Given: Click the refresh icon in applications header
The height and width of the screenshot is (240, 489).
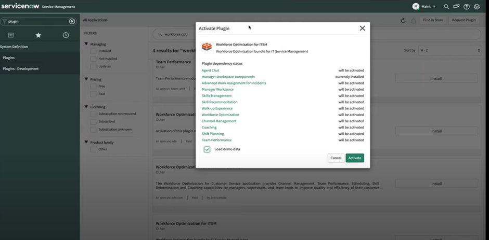Looking at the screenshot, I should [x=403, y=21].
